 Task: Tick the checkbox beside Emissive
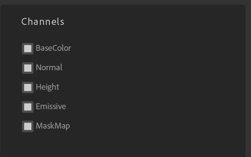[x=28, y=107]
